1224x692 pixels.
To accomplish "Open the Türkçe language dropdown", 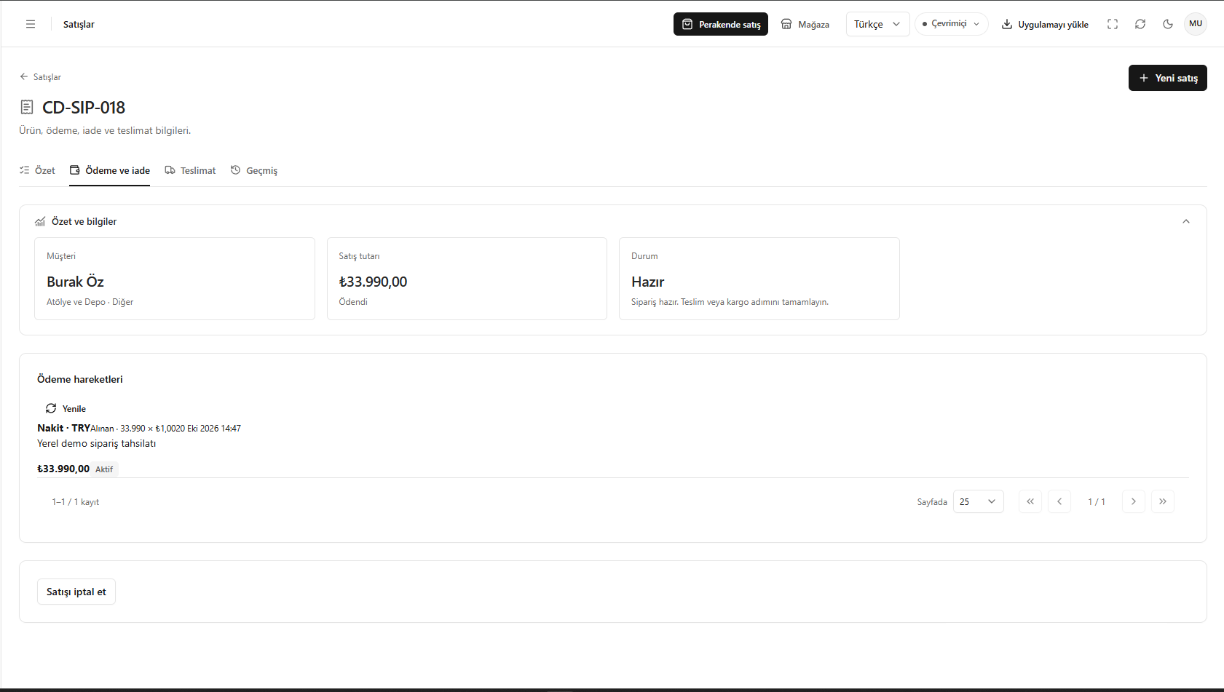I will coord(877,24).
